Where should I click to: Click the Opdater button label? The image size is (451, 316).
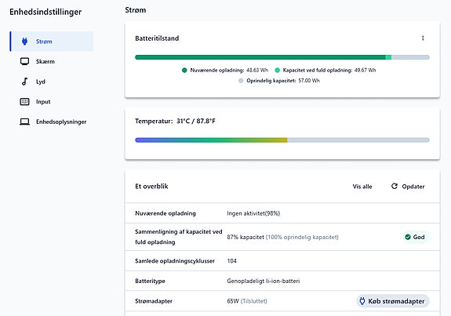point(413,187)
